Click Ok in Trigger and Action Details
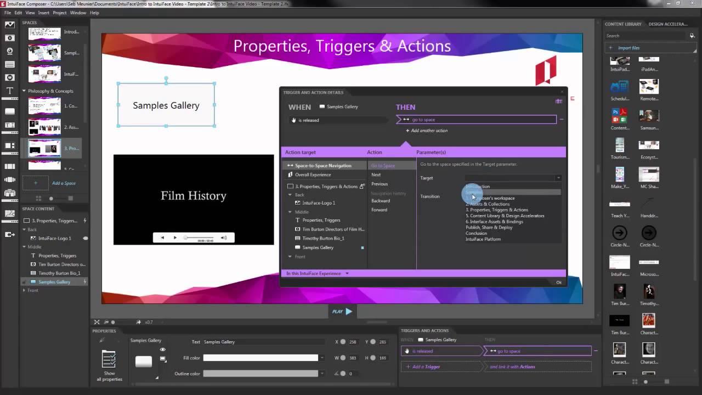This screenshot has height=395, width=702. 559,282
